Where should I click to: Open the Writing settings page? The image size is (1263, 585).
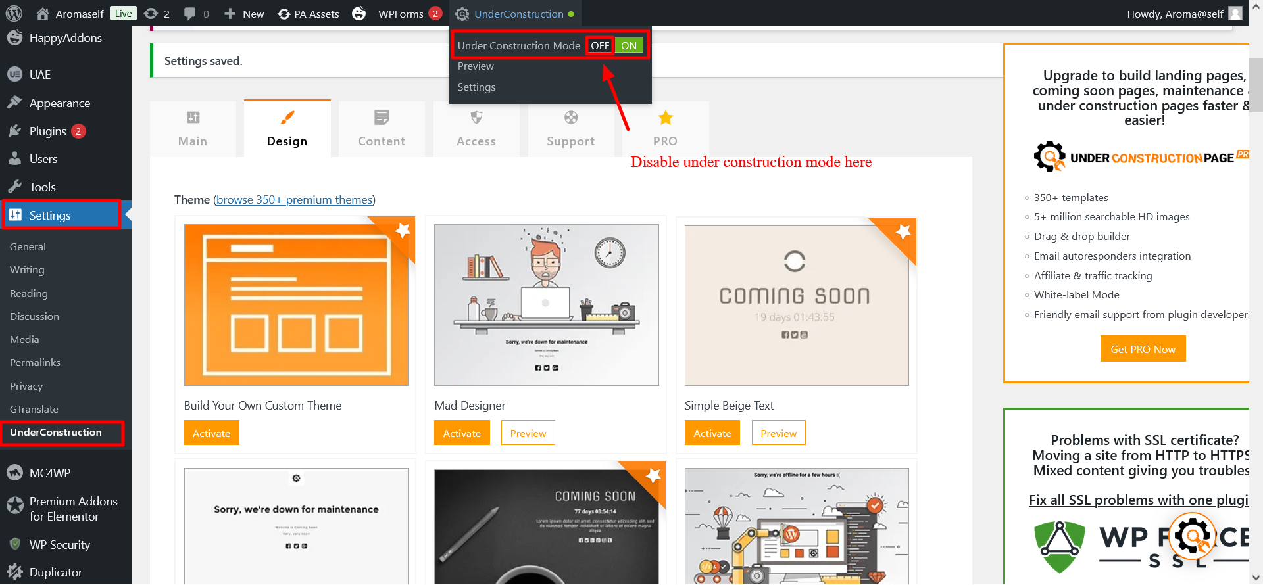27,270
